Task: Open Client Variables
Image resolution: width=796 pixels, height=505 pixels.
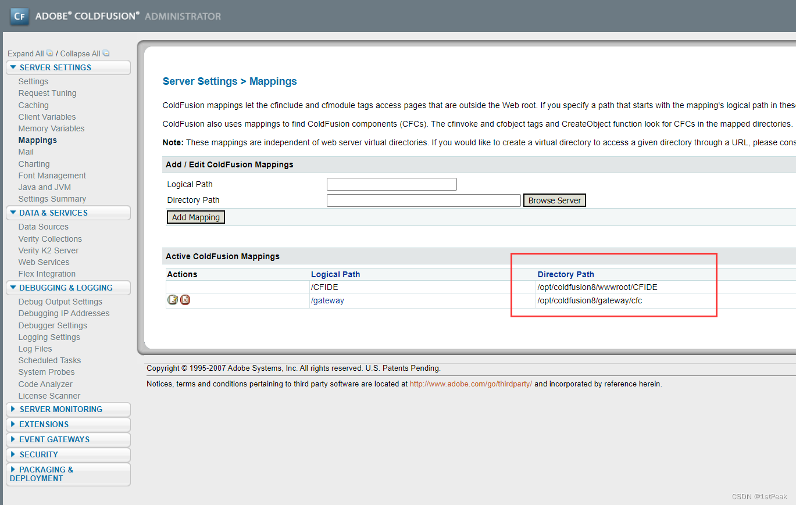Action: 47,117
